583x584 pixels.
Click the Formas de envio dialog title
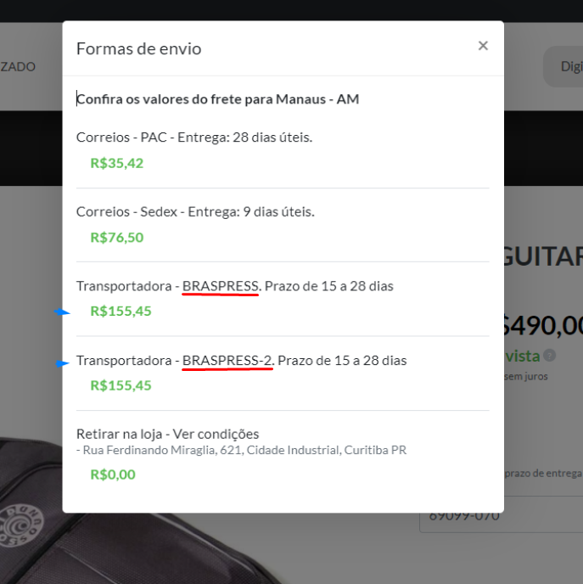pyautogui.click(x=139, y=48)
